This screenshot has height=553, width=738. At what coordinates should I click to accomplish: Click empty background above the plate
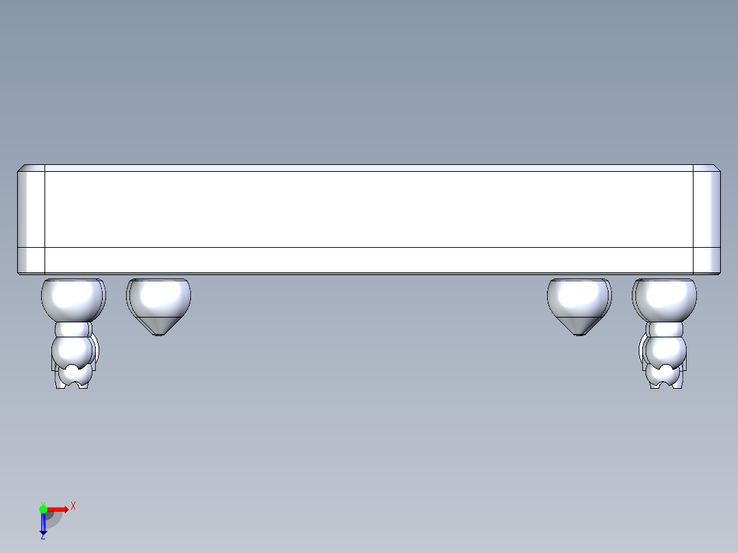(368, 80)
